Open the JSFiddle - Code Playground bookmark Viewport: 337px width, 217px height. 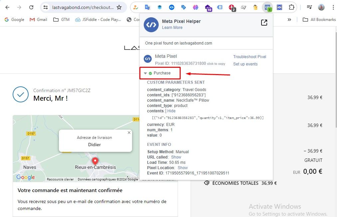click(x=98, y=20)
